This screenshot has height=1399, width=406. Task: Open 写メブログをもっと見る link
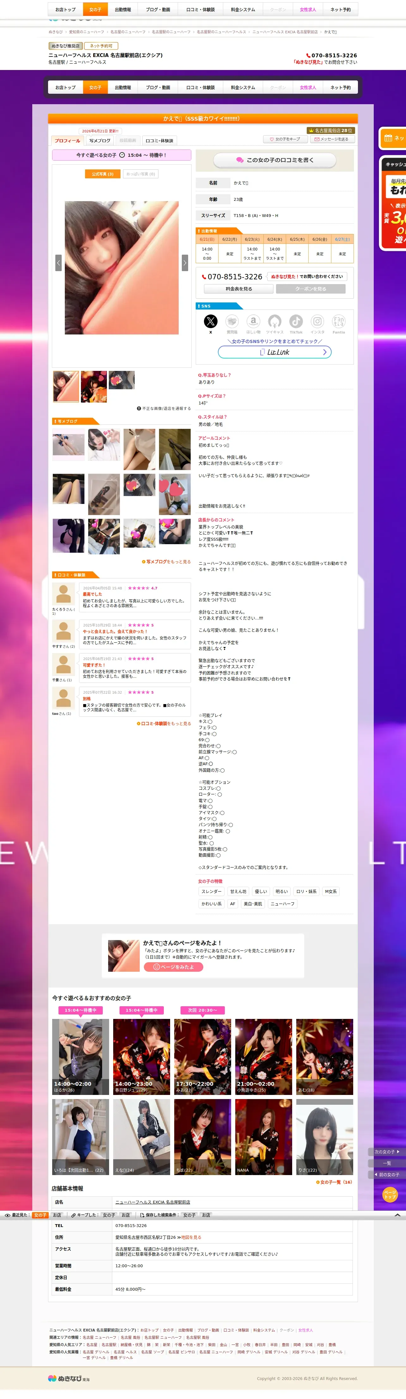pyautogui.click(x=166, y=562)
